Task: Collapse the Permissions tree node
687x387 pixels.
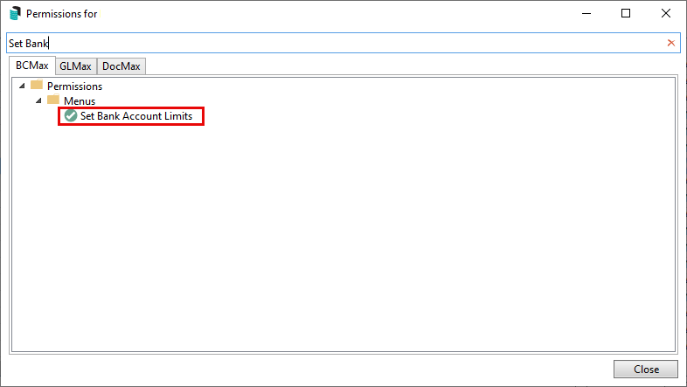Action: (22, 86)
